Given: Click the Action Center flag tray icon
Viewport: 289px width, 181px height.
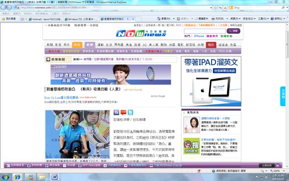Looking at the screenshot, I should point(257,177).
